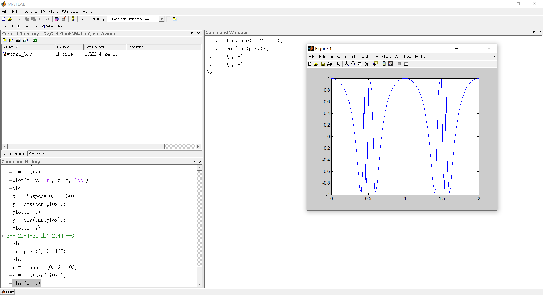Screen dimensions: 543x295
Task: Launch Simulink from toolbar icon
Action: pyautogui.click(x=57, y=19)
